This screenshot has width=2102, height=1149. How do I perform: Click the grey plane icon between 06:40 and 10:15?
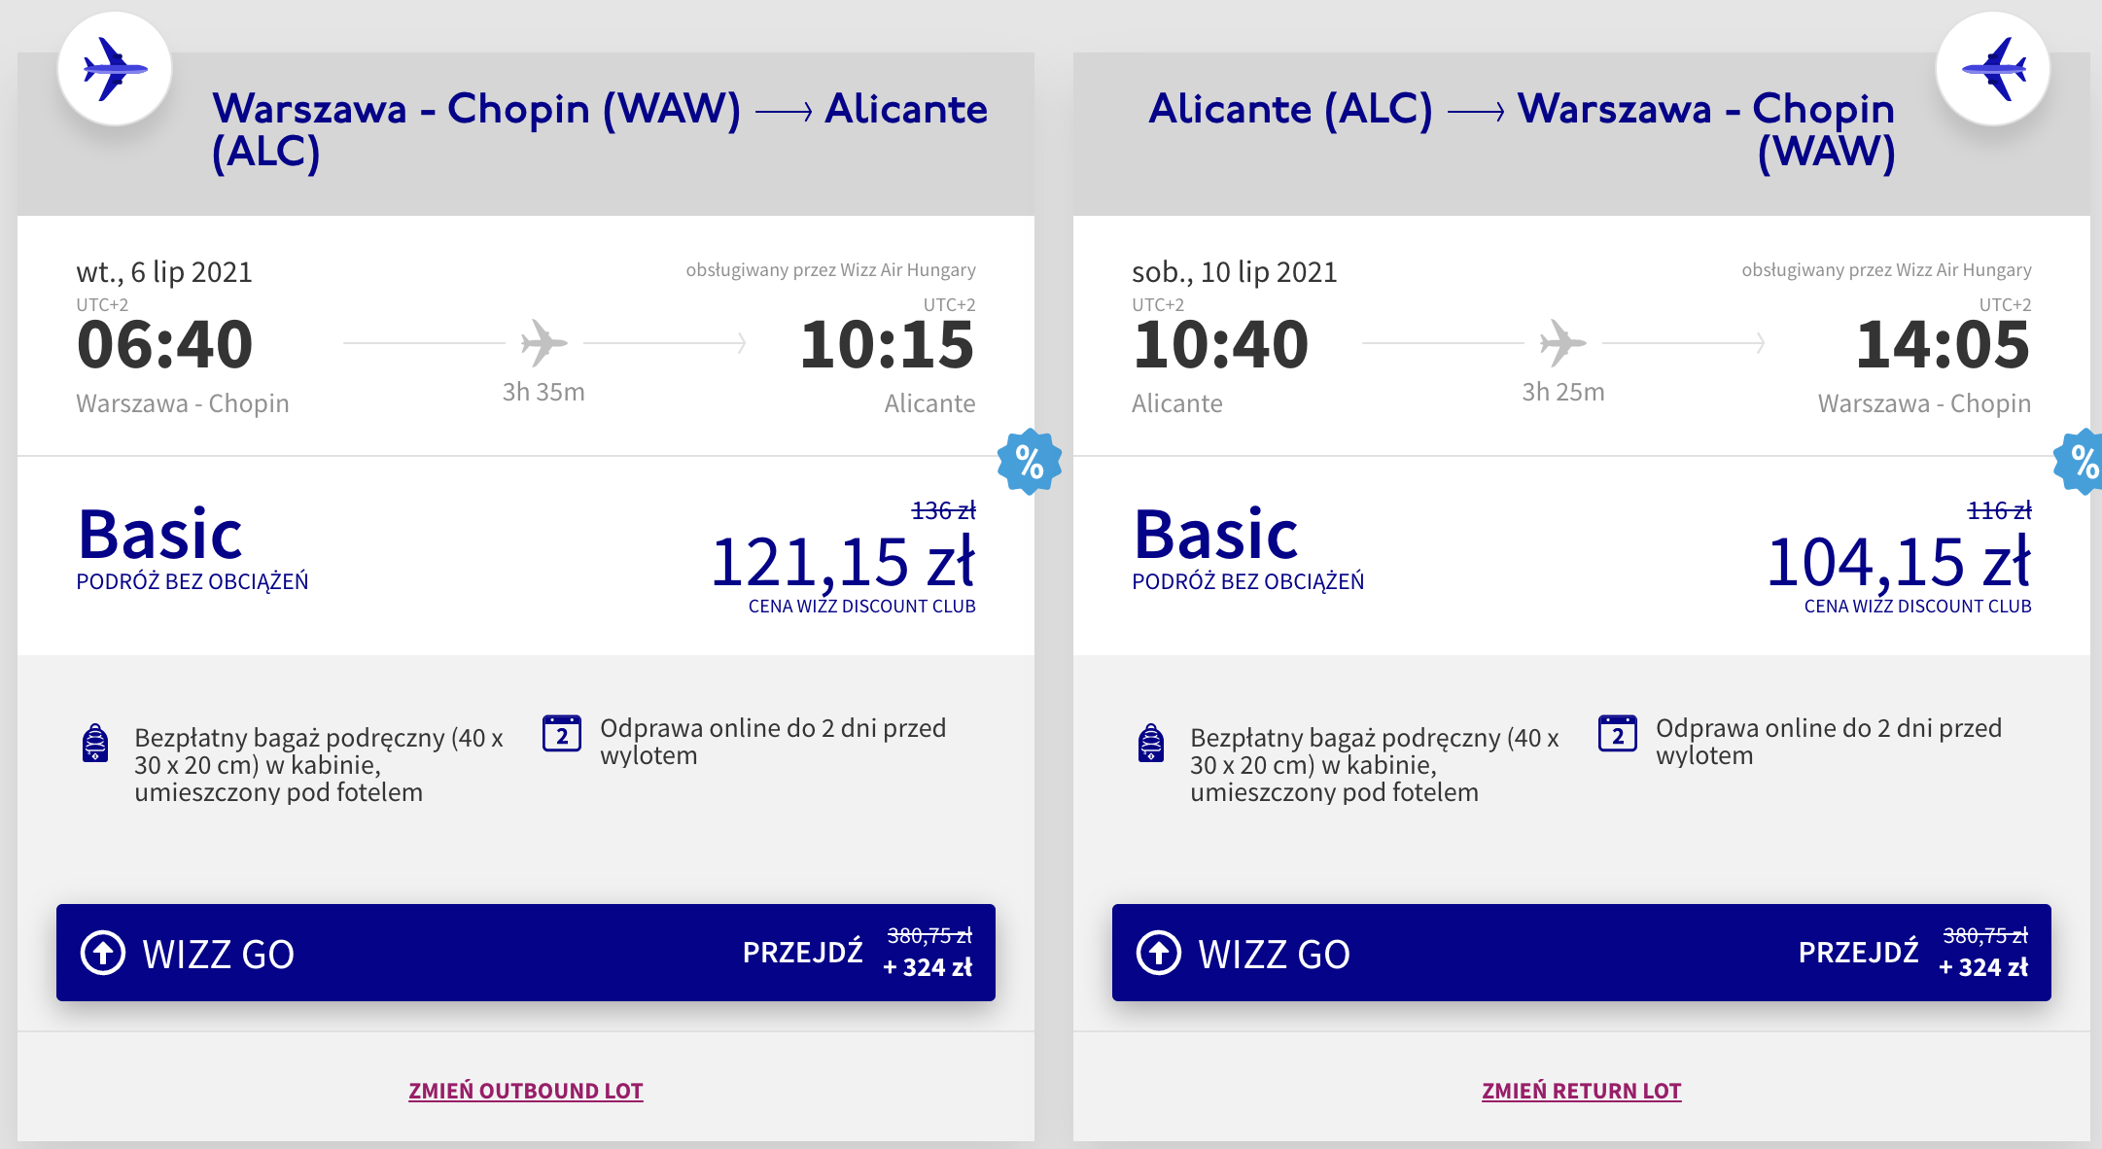(x=543, y=342)
